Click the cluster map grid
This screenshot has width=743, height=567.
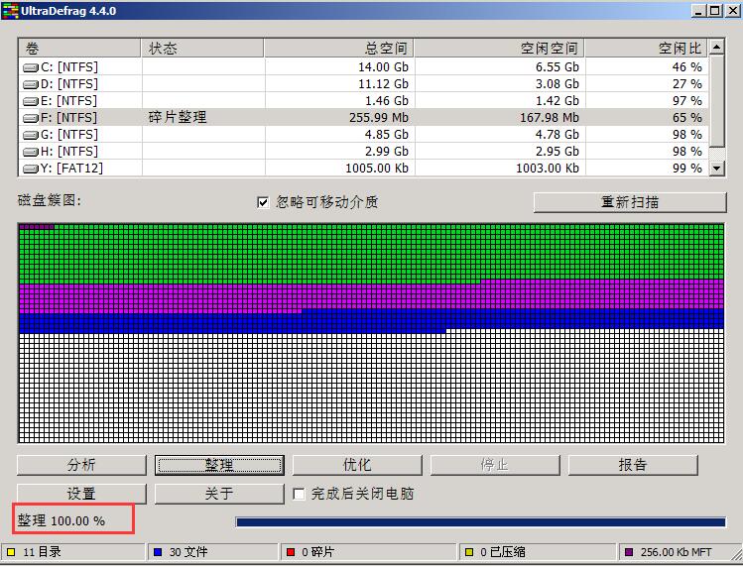pyautogui.click(x=371, y=333)
